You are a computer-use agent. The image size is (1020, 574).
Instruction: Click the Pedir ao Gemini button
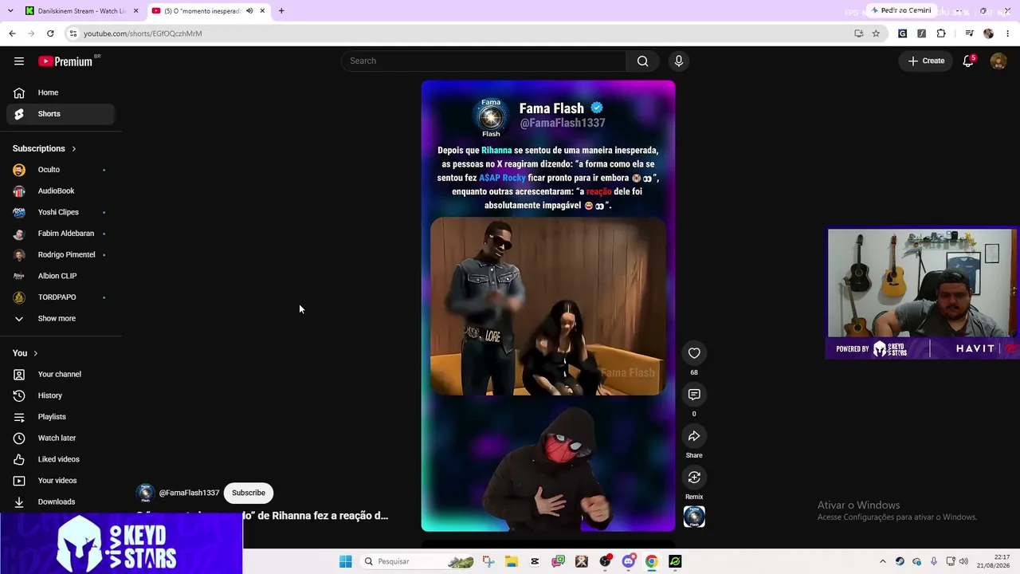[x=901, y=10]
